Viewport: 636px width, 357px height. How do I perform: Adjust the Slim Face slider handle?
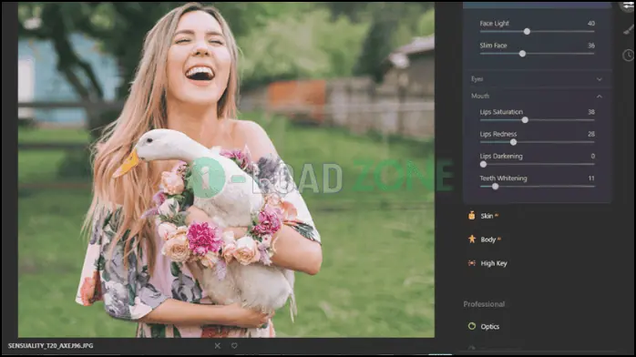click(x=522, y=54)
